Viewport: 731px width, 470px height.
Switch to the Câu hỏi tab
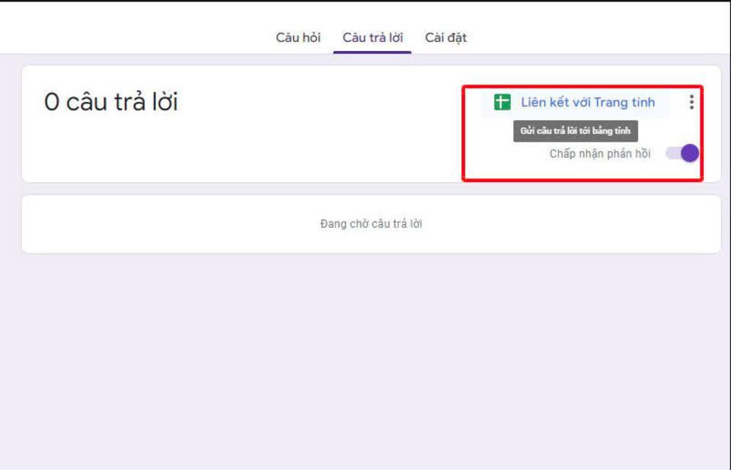298,37
